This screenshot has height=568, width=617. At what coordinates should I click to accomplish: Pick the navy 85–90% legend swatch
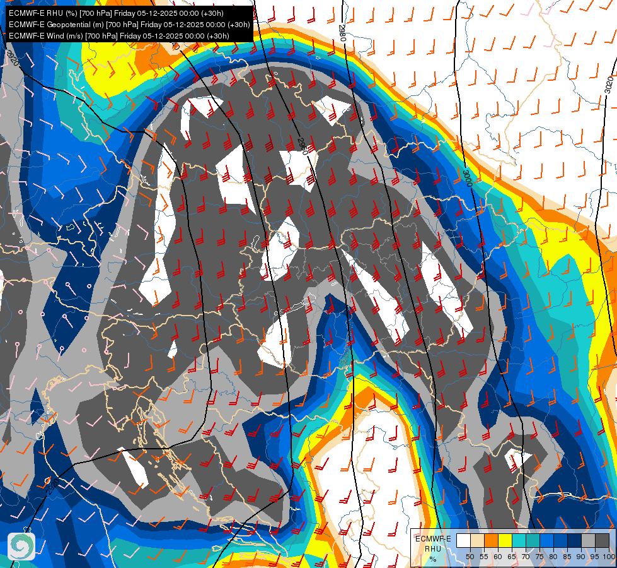575,540
